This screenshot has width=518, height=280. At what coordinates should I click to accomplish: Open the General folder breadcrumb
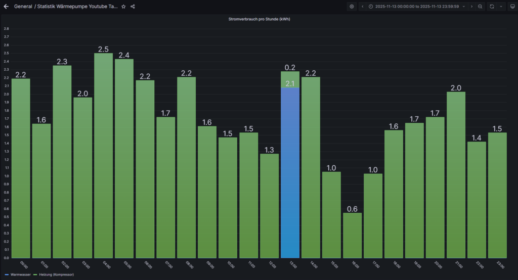(23, 7)
